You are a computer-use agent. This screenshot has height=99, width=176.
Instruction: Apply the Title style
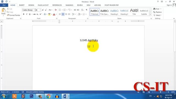[x=134, y=12]
